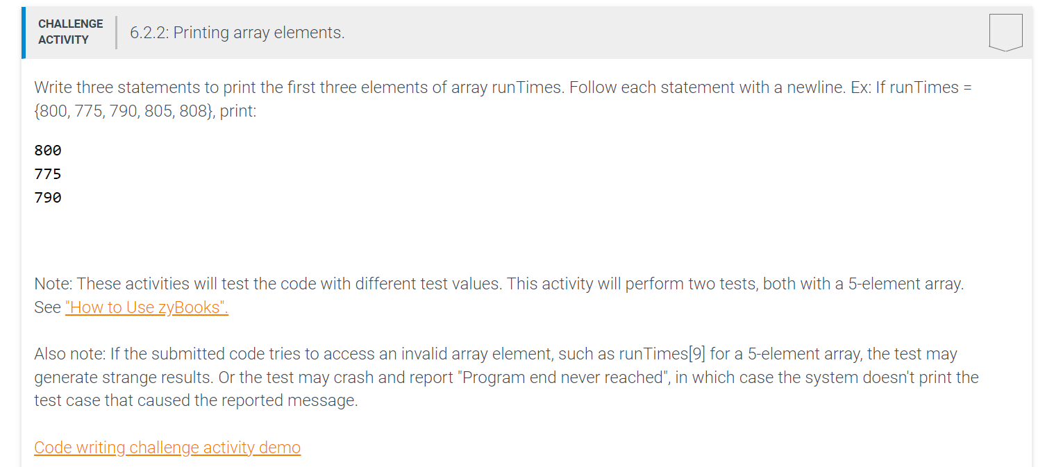The image size is (1038, 467).
Task: Click the vertical divider after ACTIVITY label
Action: click(115, 32)
